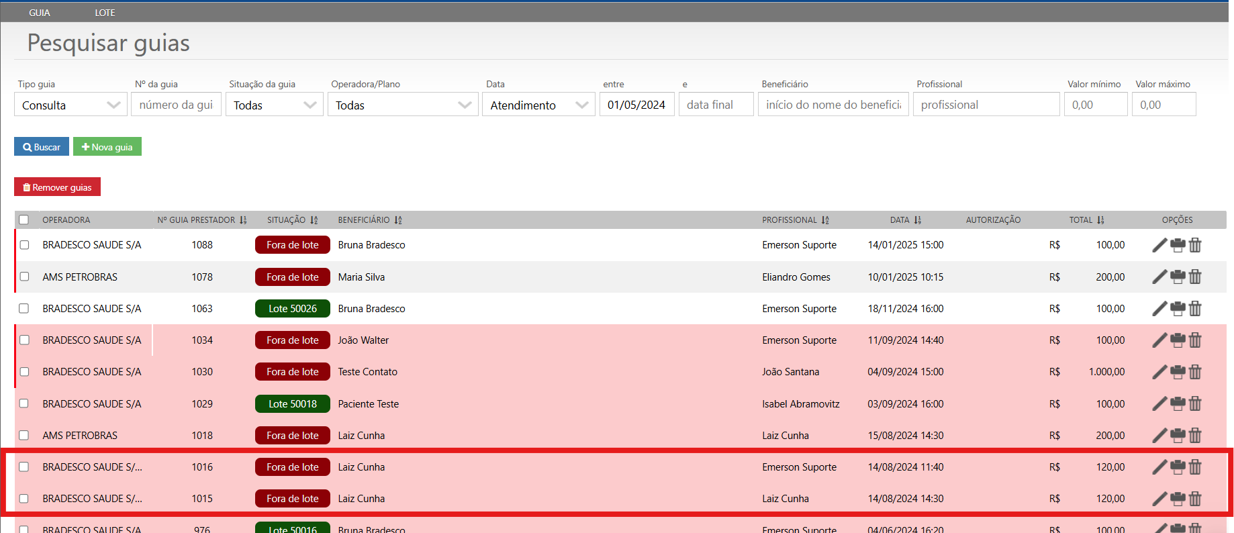Edit guia 1034 via the pencil icon

(1159, 340)
